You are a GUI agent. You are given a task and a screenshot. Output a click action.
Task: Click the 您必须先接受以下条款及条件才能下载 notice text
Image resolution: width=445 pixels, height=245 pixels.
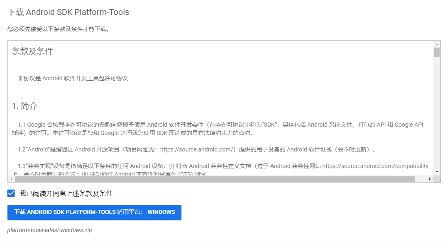point(58,29)
